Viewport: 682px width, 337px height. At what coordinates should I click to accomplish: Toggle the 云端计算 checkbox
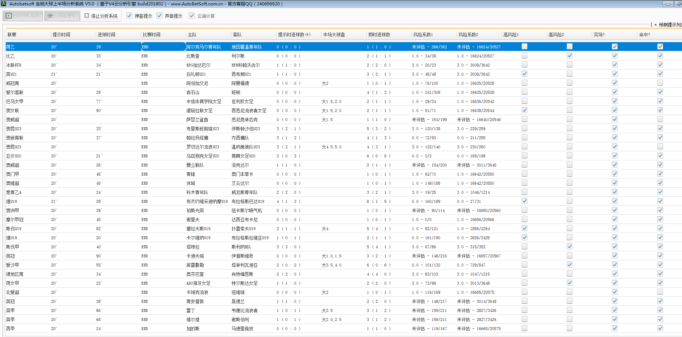coord(192,16)
